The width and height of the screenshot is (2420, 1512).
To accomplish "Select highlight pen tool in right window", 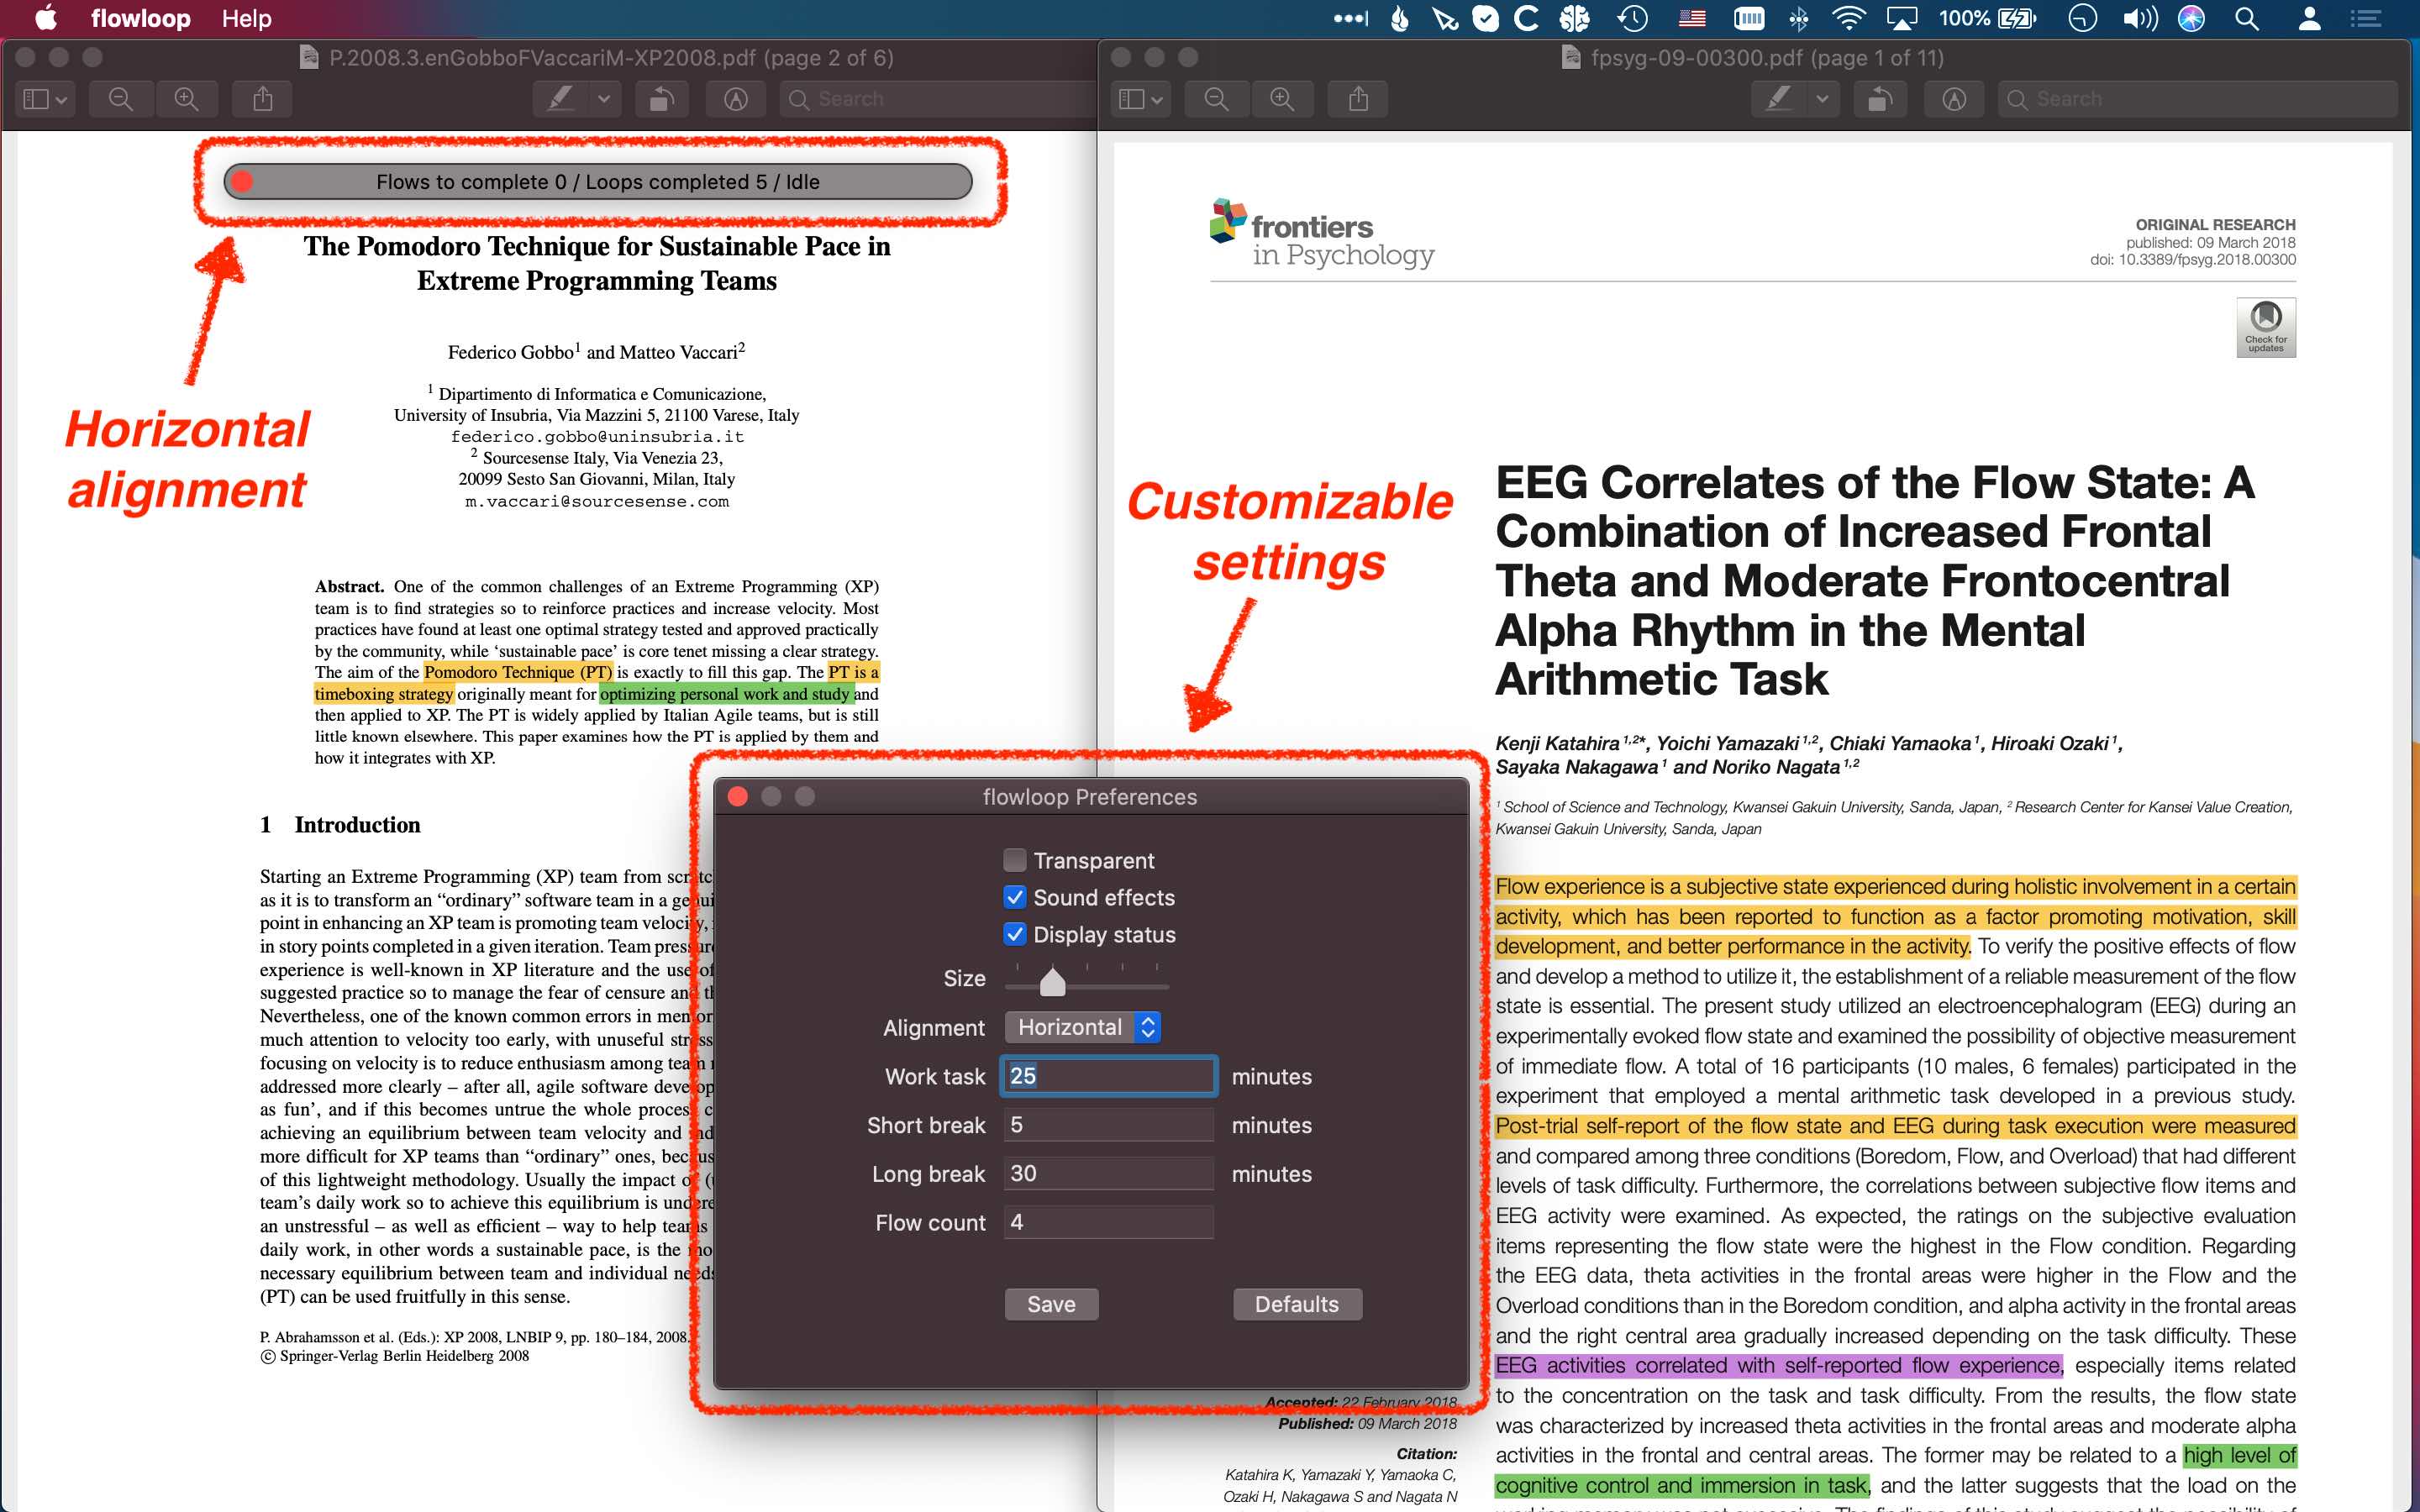I will pyautogui.click(x=1779, y=99).
